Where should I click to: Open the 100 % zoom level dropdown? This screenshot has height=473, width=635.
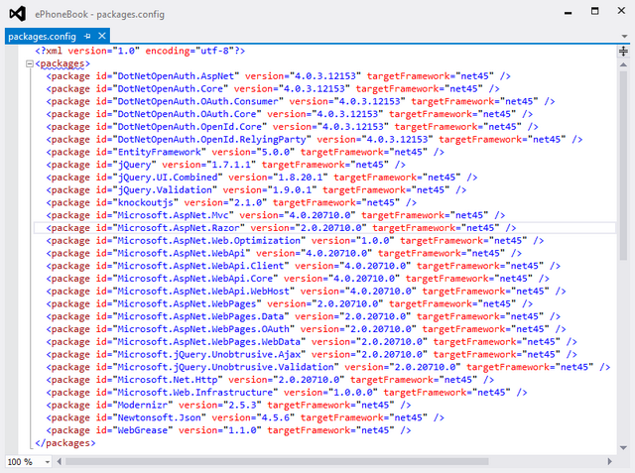pos(48,462)
